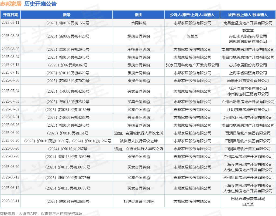Click 南通市鼎熹置业有限公司 defendant cell
Image resolution: width=276 pixels, height=216 pixels.
248,81
